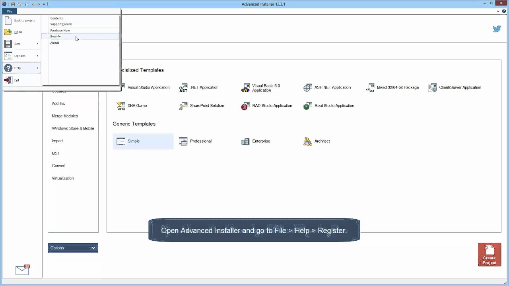
Task: Select the Professional generic template
Action: [195, 141]
